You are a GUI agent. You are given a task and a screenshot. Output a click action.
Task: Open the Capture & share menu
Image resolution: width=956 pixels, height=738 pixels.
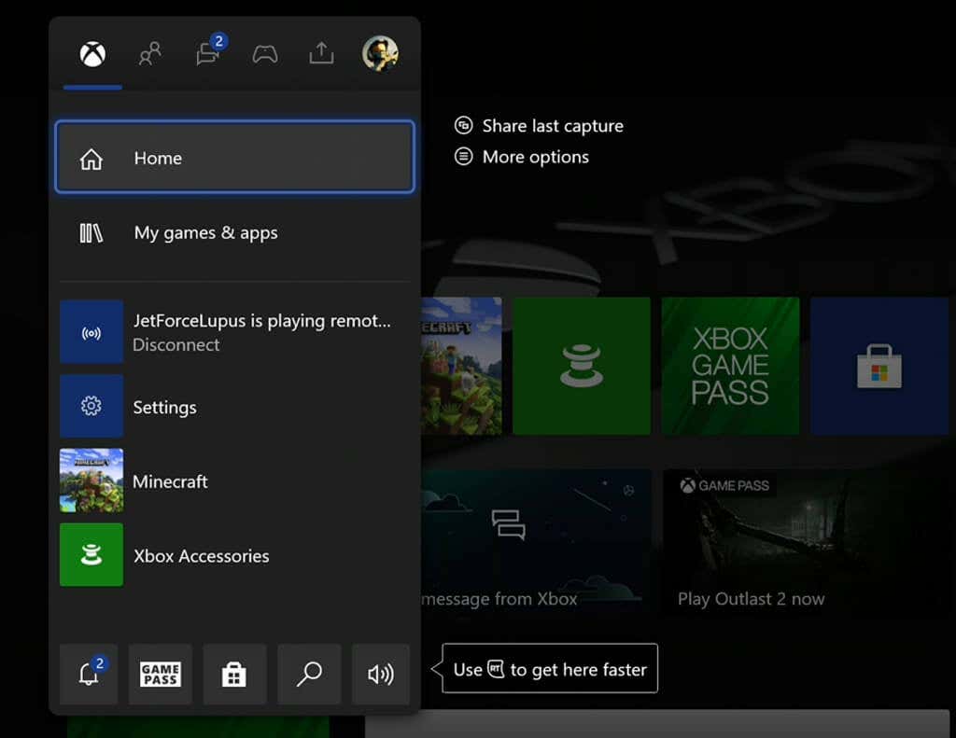[321, 54]
